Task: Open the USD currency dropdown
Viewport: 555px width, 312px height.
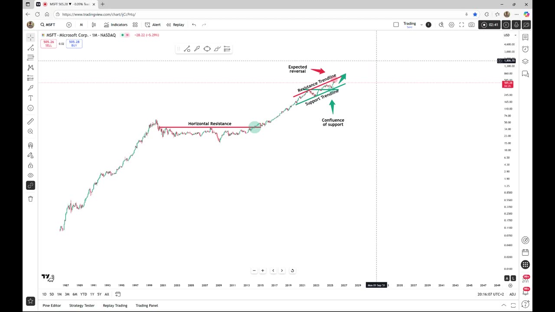Action: 509,35
